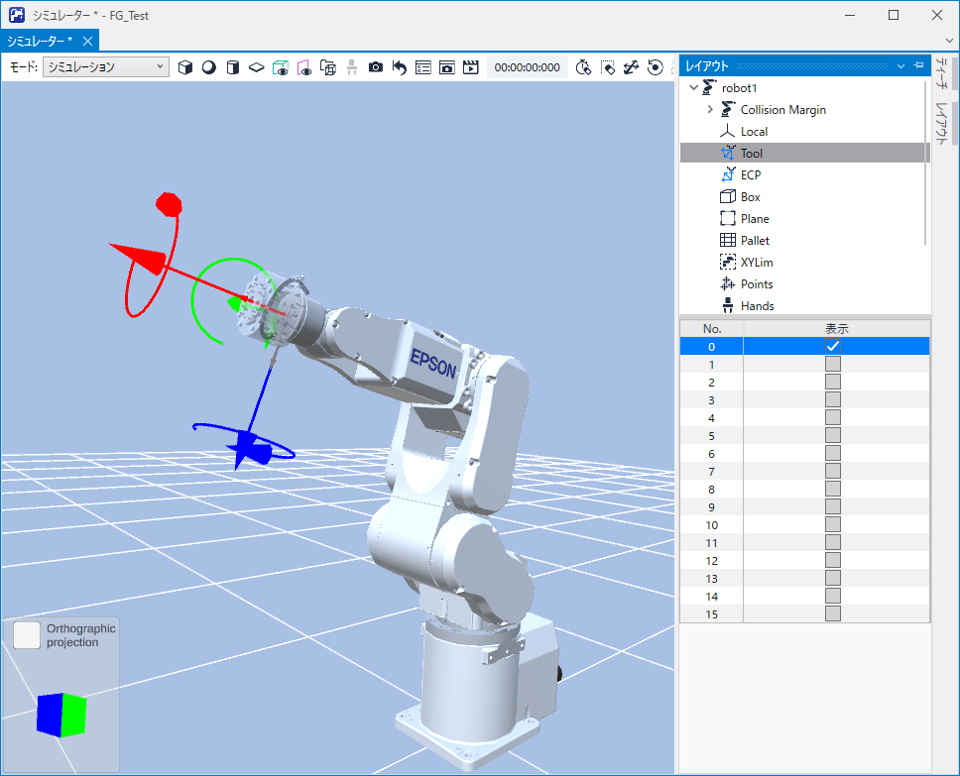The width and height of the screenshot is (960, 776).
Task: Click the blue-green view orientation cube
Action: [61, 714]
